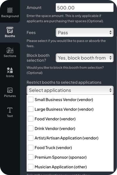This screenshot has width=117, height=175.
Task: Expand the Block booth selection dropdown
Action: pyautogui.click(x=85, y=58)
